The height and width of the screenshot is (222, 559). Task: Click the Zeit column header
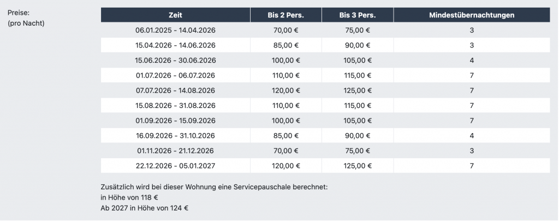click(x=175, y=15)
